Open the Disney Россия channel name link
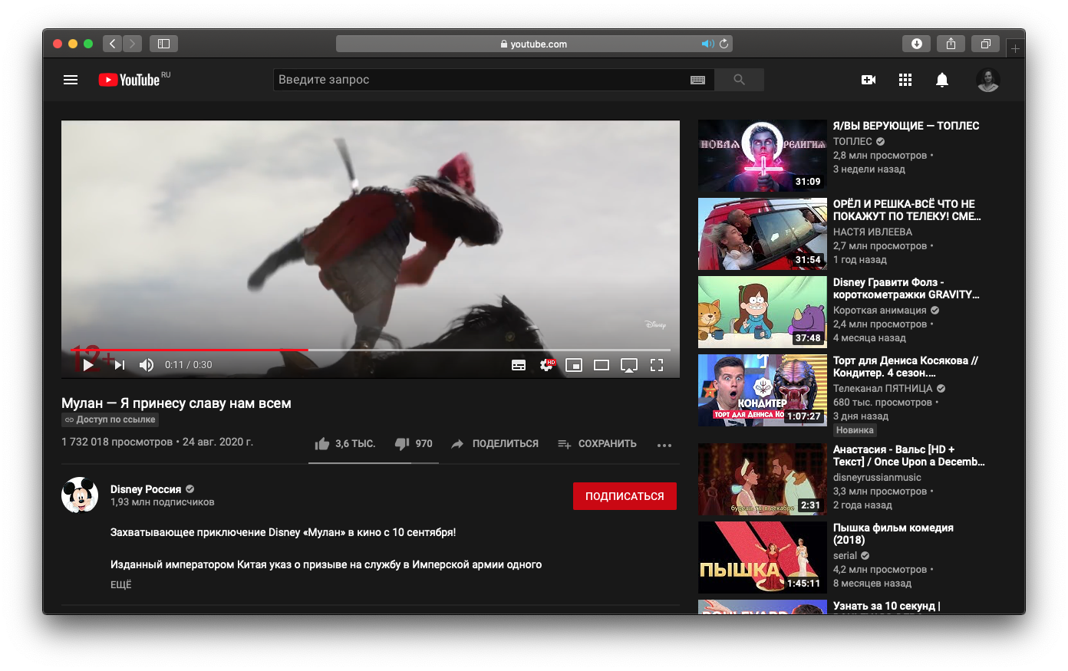The height and width of the screenshot is (671, 1068). [146, 489]
